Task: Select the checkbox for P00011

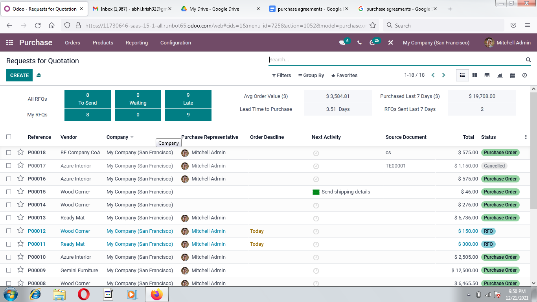Action: [9, 244]
